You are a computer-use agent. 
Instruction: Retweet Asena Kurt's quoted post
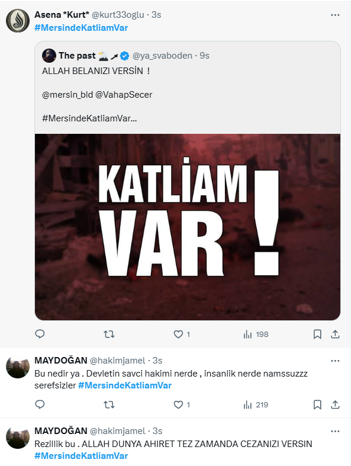coord(109,335)
